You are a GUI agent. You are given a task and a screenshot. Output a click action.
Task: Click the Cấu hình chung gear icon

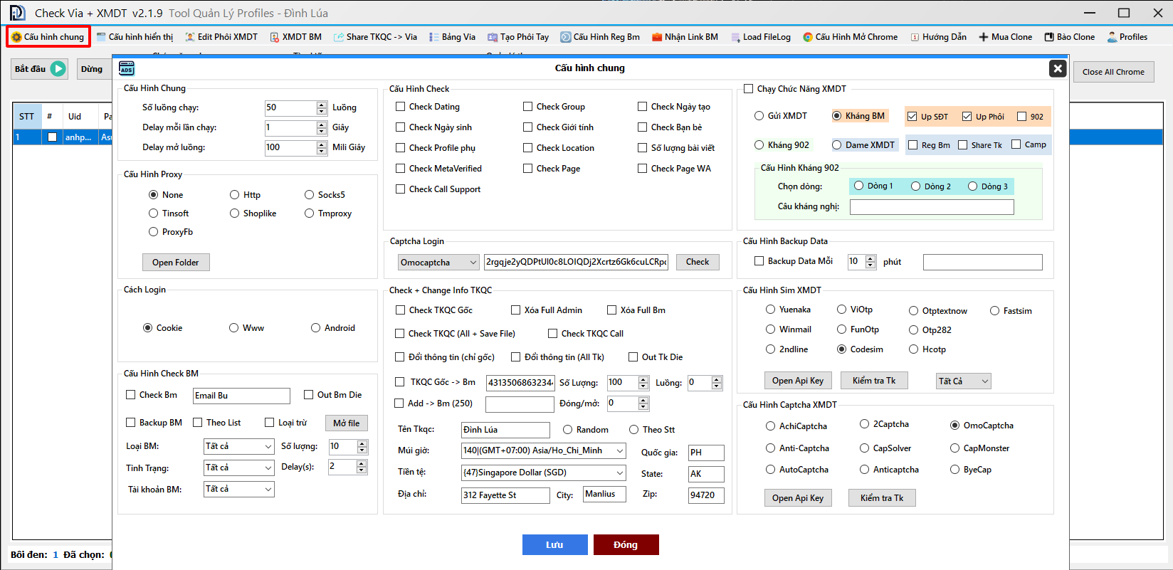[16, 37]
